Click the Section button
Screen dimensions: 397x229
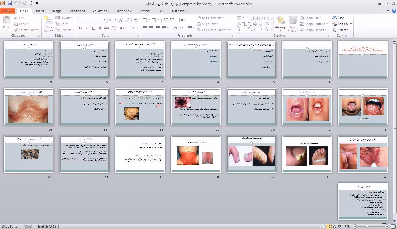coord(65,30)
